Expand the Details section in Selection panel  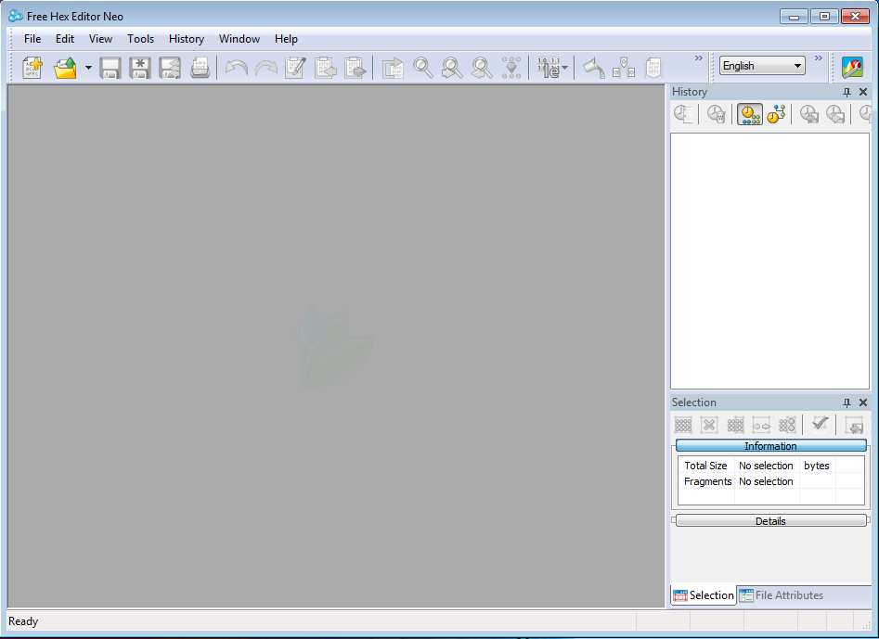769,521
